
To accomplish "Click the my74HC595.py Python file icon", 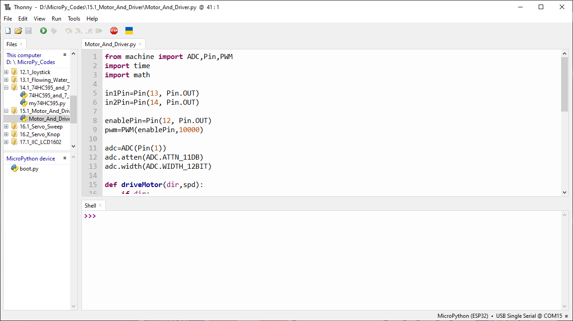I will click(x=24, y=103).
